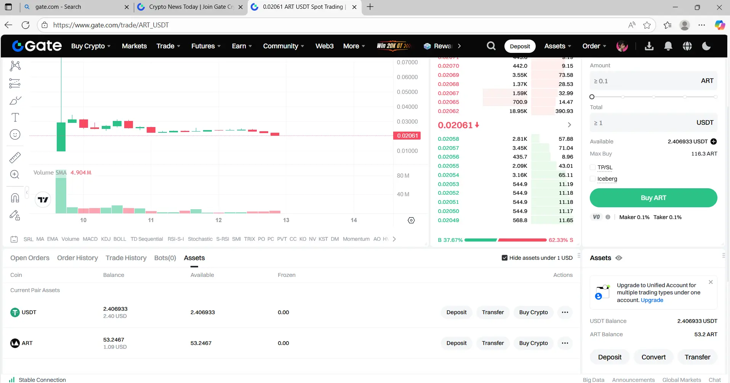Viewport: 730px width, 383px height.
Task: Click Transfer in the USDT row
Action: [x=493, y=312]
